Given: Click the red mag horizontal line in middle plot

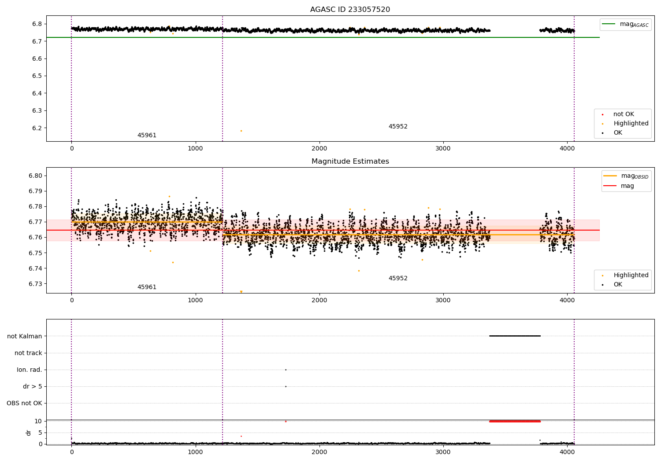Looking at the screenshot, I should 323,230.
